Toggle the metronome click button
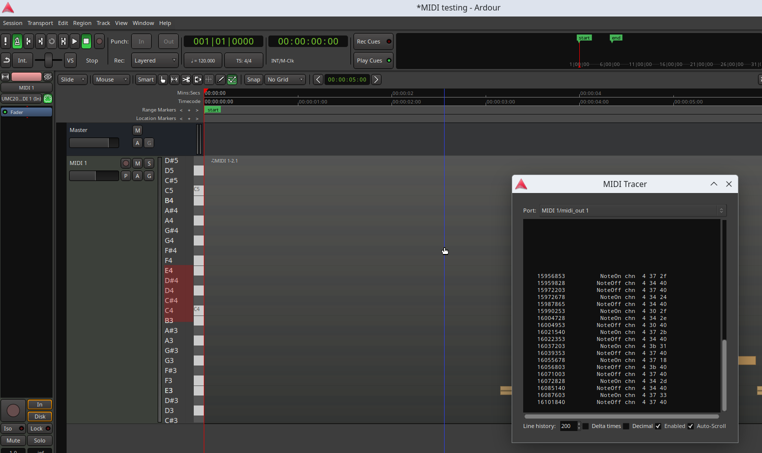This screenshot has width=762, height=453. click(17, 41)
